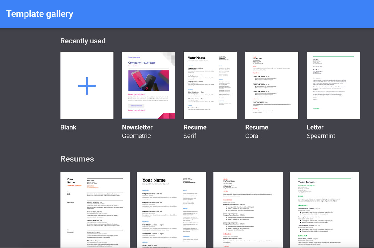Viewport: 374px width, 248px height.
Task: Click the "Resume" label above Serif
Action: [195, 127]
